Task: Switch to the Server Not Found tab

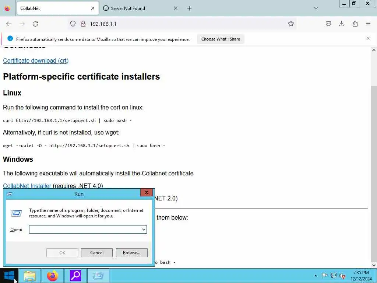Action: [140, 8]
